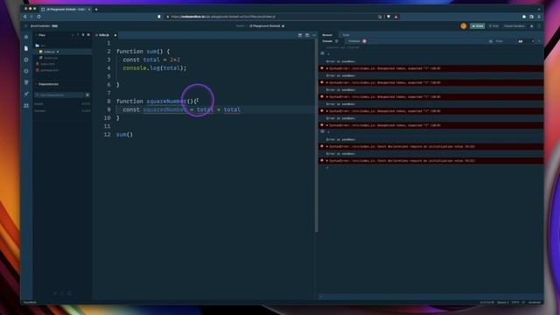Click the JS Playground (forked) sandbox title
Screen dimensions: 560x315
(x=264, y=26)
